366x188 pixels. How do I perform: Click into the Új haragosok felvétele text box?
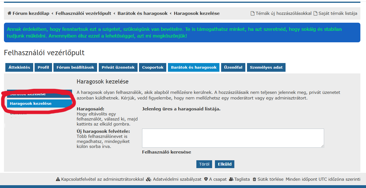233,138
